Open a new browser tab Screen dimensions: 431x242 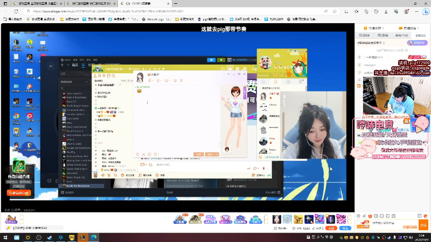tap(176, 4)
